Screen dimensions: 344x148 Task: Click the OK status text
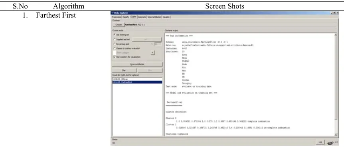(113, 143)
